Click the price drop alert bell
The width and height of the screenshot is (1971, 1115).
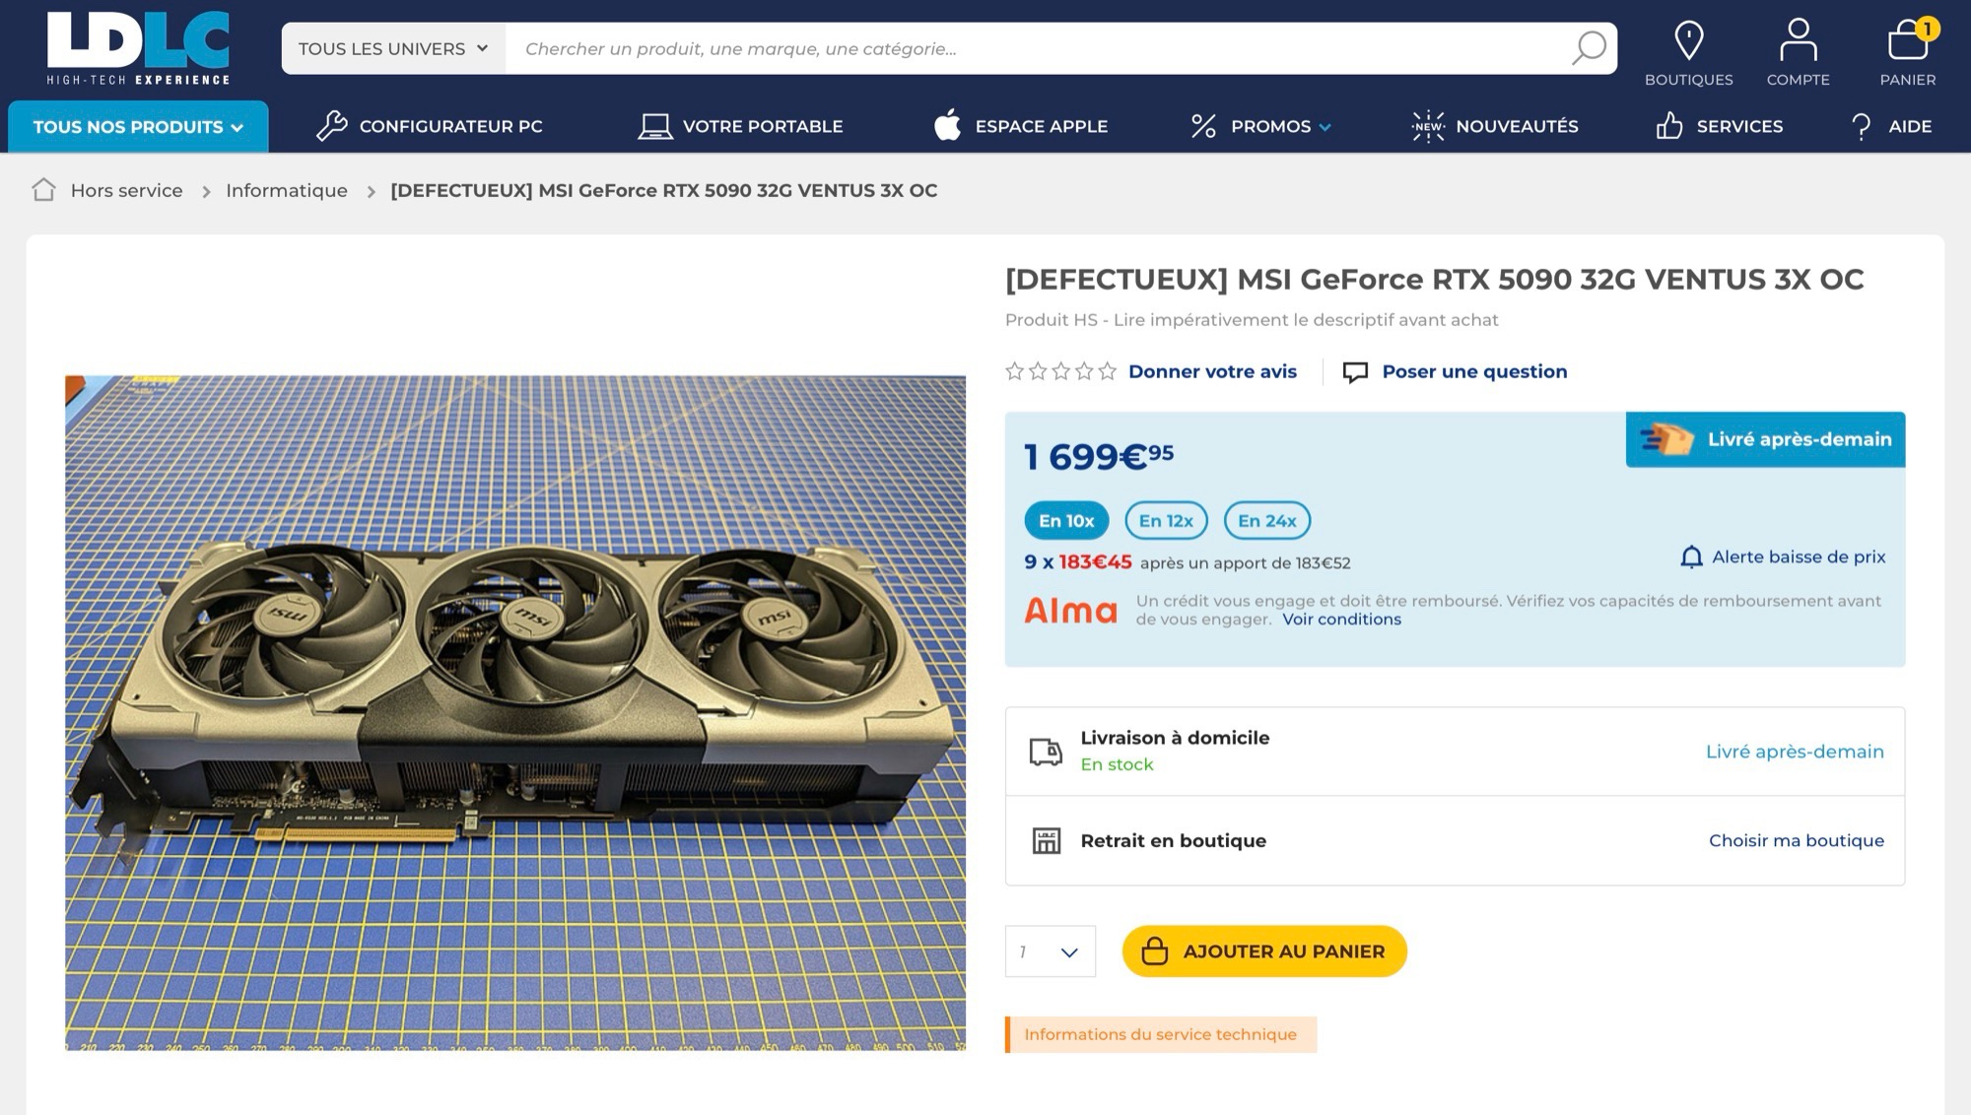pyautogui.click(x=1691, y=557)
